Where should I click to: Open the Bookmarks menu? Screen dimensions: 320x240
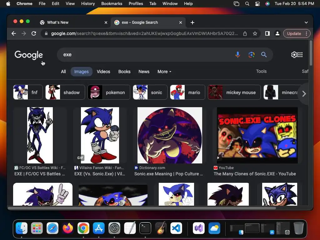tap(112, 4)
